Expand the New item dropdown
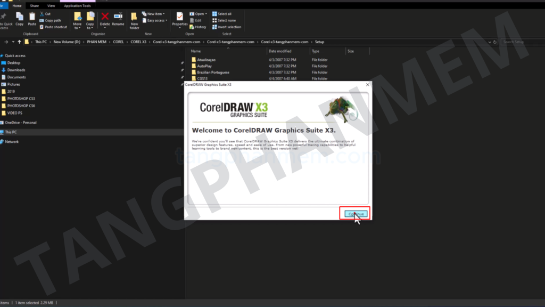Image resolution: width=545 pixels, height=307 pixels. 153,14
